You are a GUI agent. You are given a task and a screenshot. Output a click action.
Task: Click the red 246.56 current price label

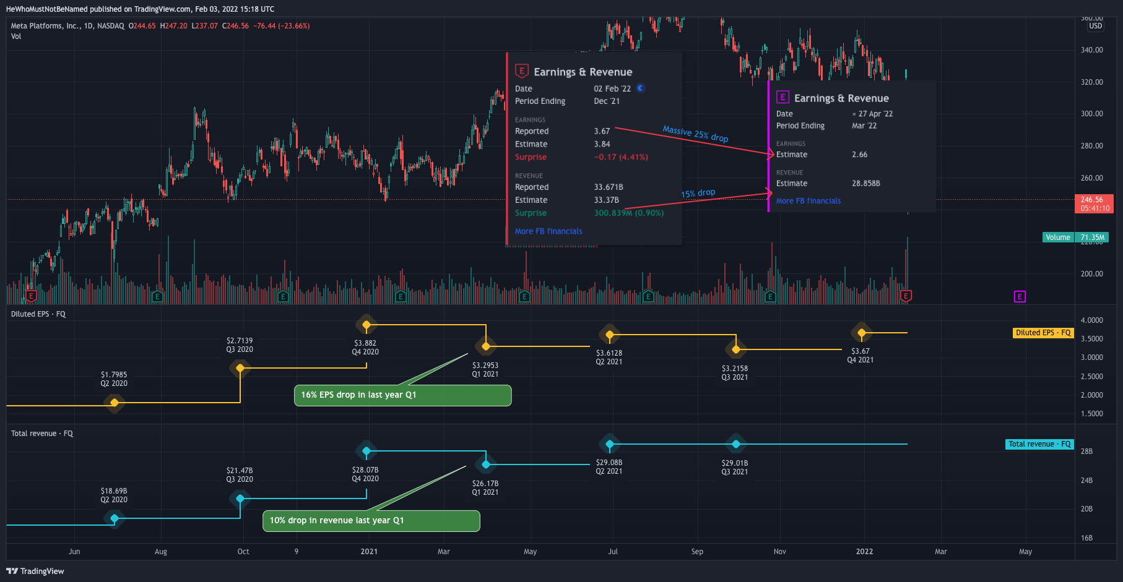[1094, 204]
